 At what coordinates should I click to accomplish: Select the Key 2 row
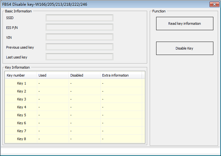pos(22,91)
